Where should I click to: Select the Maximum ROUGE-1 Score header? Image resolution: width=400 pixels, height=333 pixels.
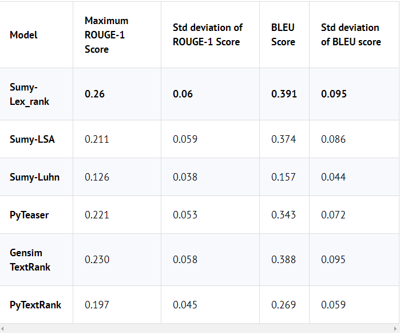point(106,35)
